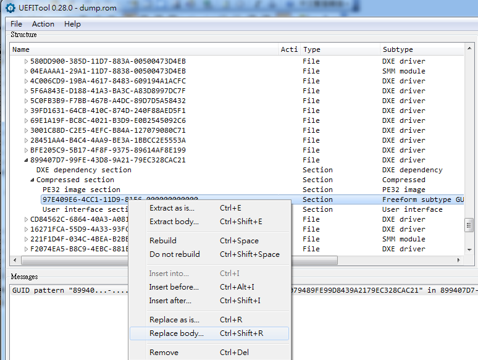The image size is (478, 360).
Task: Choose Replace body... from context menu
Action: pos(209,333)
